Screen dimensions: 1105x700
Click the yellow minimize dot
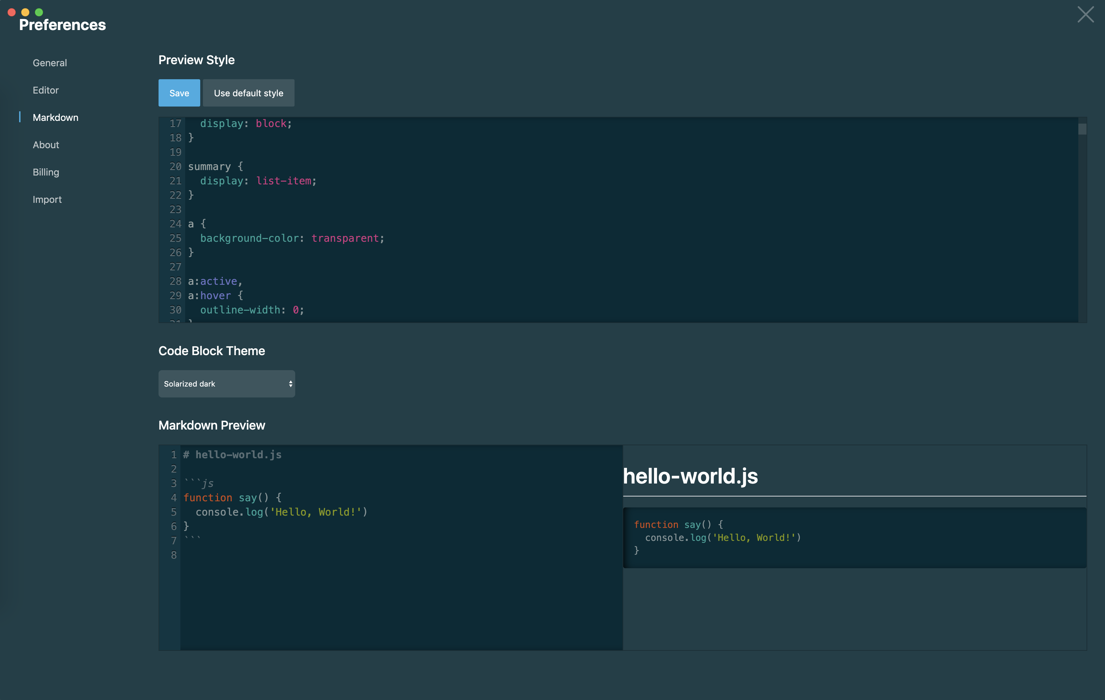point(25,12)
